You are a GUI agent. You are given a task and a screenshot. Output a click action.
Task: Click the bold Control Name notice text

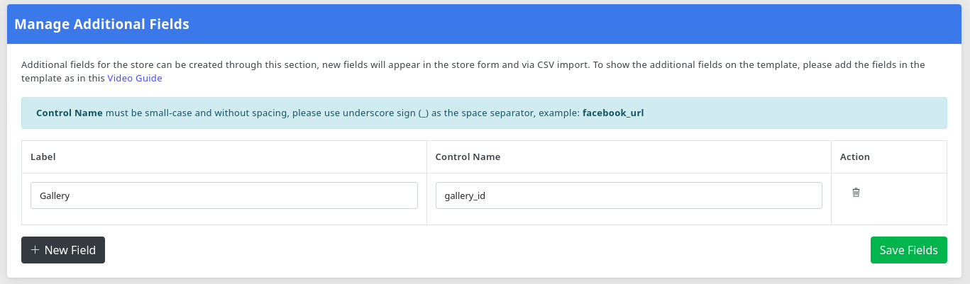pos(69,113)
